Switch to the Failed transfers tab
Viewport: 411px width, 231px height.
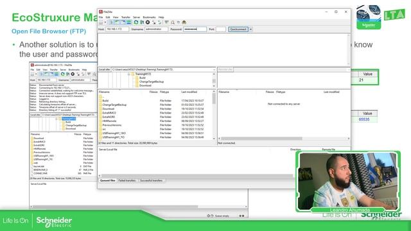127,181
